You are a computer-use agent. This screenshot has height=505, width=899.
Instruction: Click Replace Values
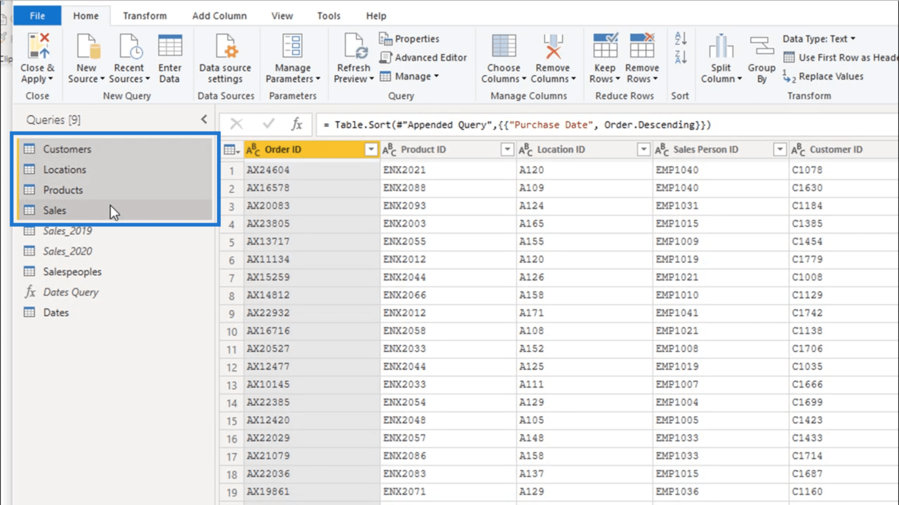coord(823,76)
